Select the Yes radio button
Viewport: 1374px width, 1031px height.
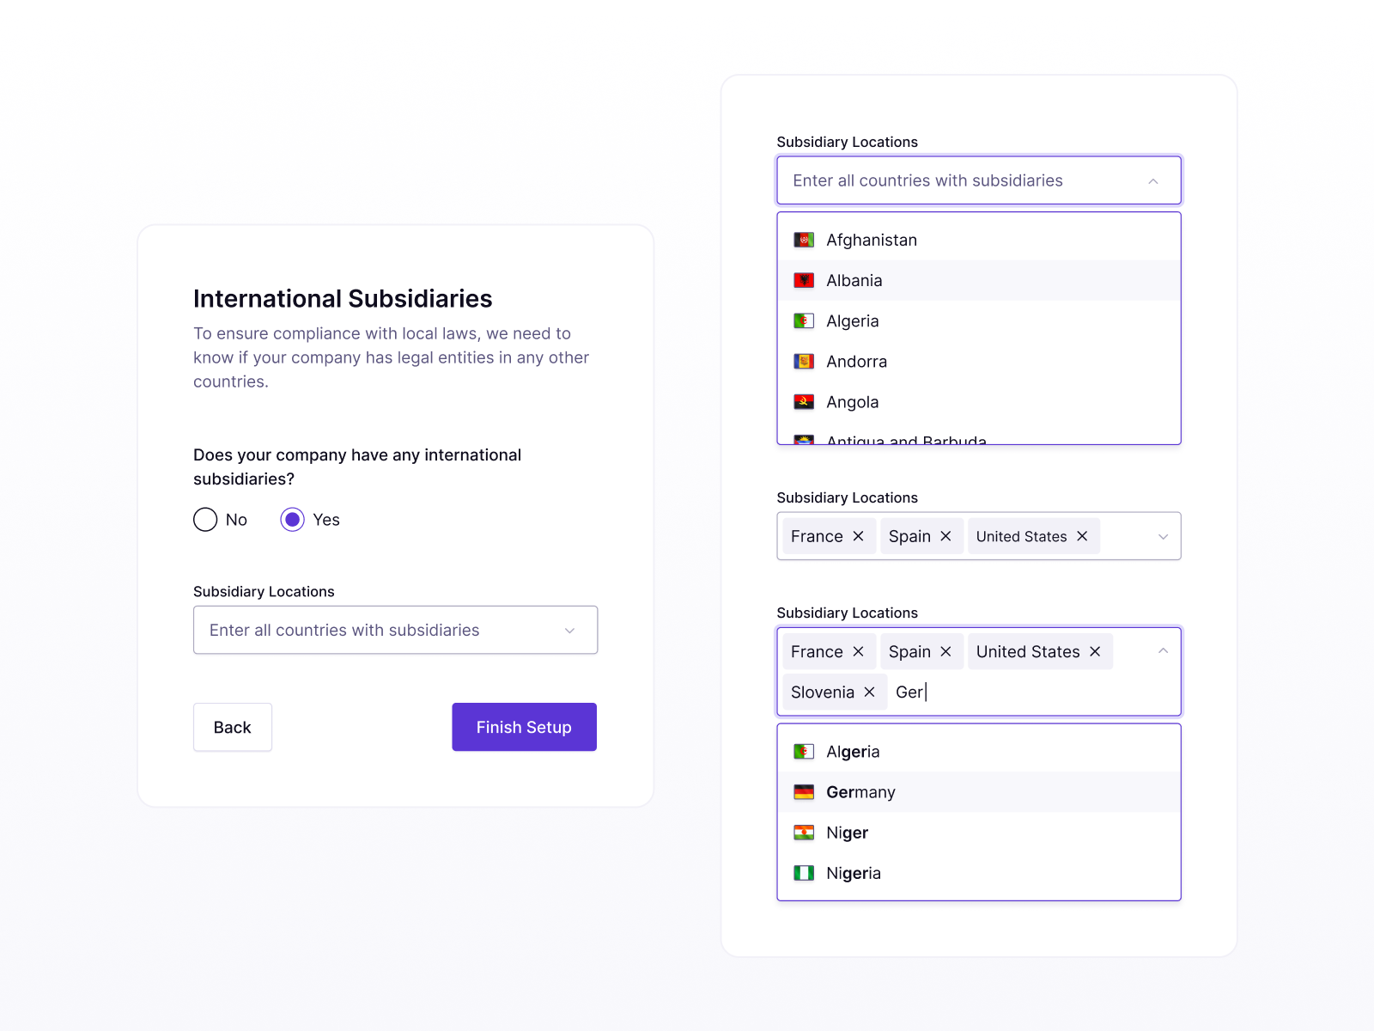click(293, 519)
